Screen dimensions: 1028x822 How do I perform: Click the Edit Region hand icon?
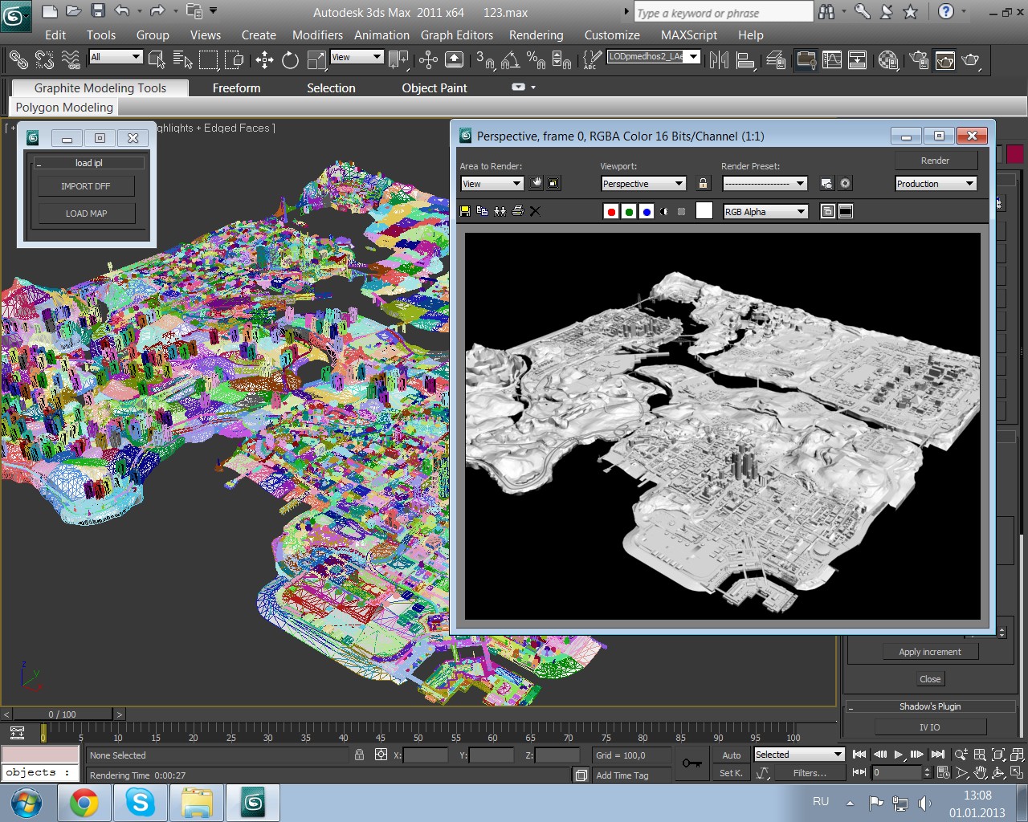point(536,183)
